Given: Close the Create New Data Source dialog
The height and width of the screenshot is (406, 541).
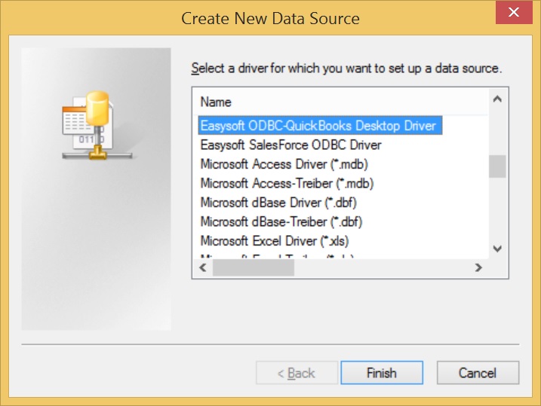Looking at the screenshot, I should click(x=514, y=12).
